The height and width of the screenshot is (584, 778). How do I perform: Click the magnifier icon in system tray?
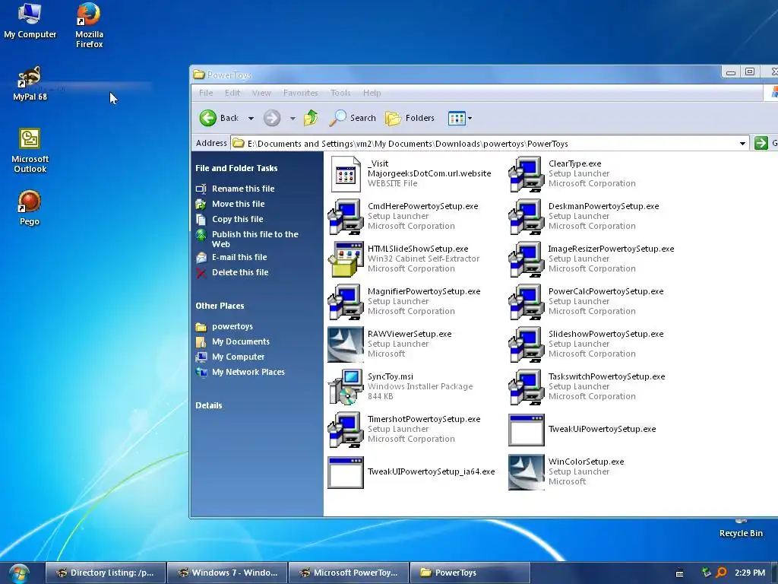point(722,573)
